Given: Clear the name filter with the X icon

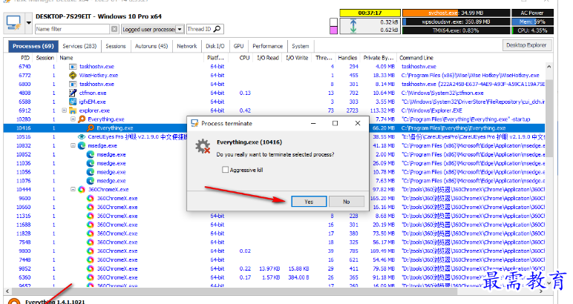Looking at the screenshot, I should pyautogui.click(x=114, y=29).
